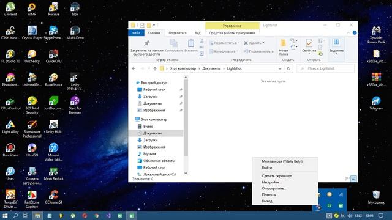The width and height of the screenshot is (392, 220).
Task: Open Movavi Video Editor shortcut
Action: point(53,152)
